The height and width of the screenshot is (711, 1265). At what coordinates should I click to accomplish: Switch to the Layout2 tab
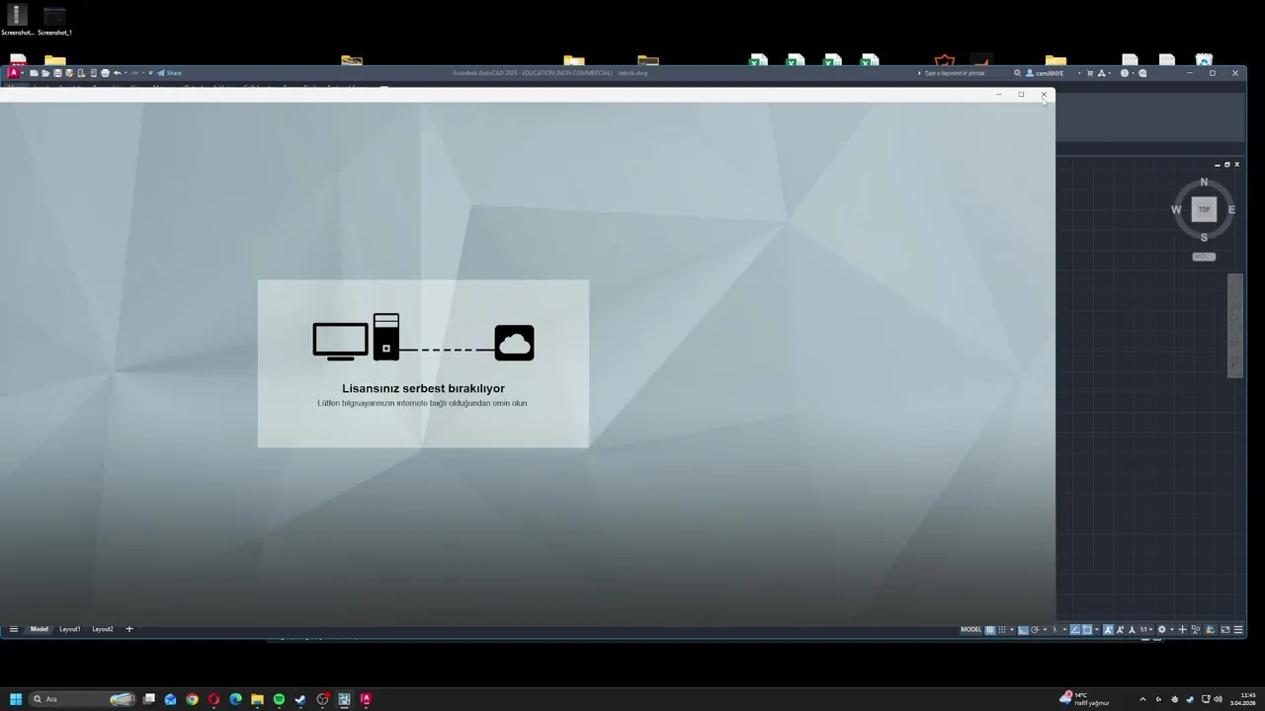(x=103, y=629)
